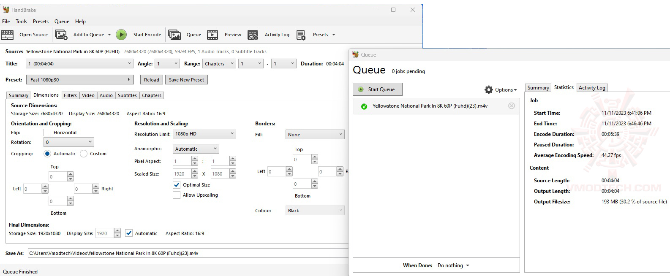670x276 pixels.
Task: Click the Top cropping value field
Action: (58, 177)
